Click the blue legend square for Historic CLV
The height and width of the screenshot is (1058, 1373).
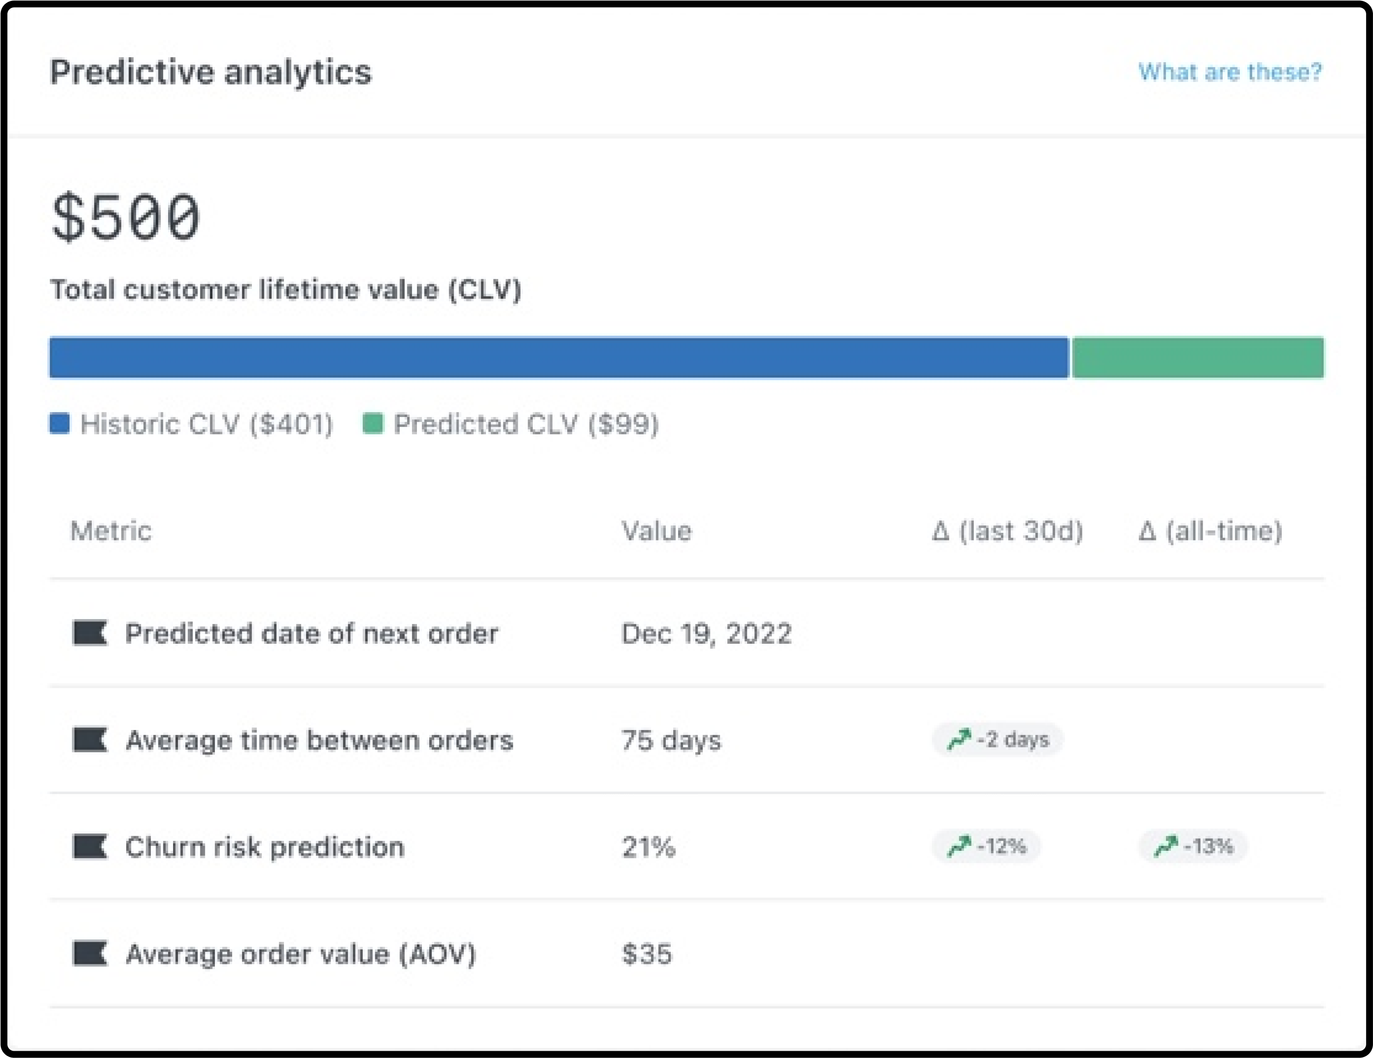coord(59,424)
